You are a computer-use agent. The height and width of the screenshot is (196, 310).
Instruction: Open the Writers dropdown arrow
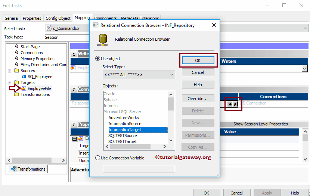(304, 69)
